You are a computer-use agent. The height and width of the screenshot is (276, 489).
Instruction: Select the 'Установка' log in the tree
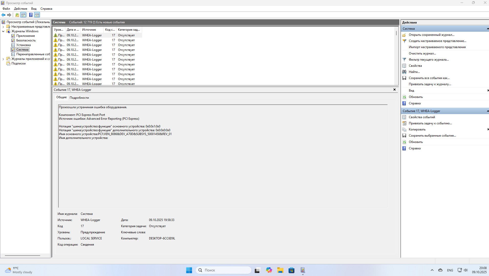click(23, 45)
